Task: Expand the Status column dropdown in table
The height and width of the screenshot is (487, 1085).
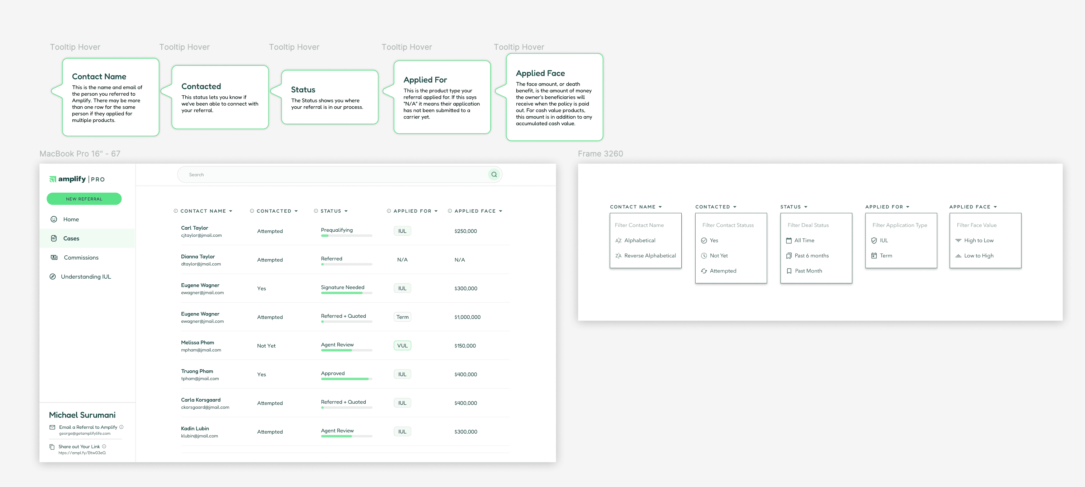Action: 346,211
